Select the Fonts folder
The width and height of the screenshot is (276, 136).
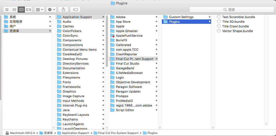point(80,82)
